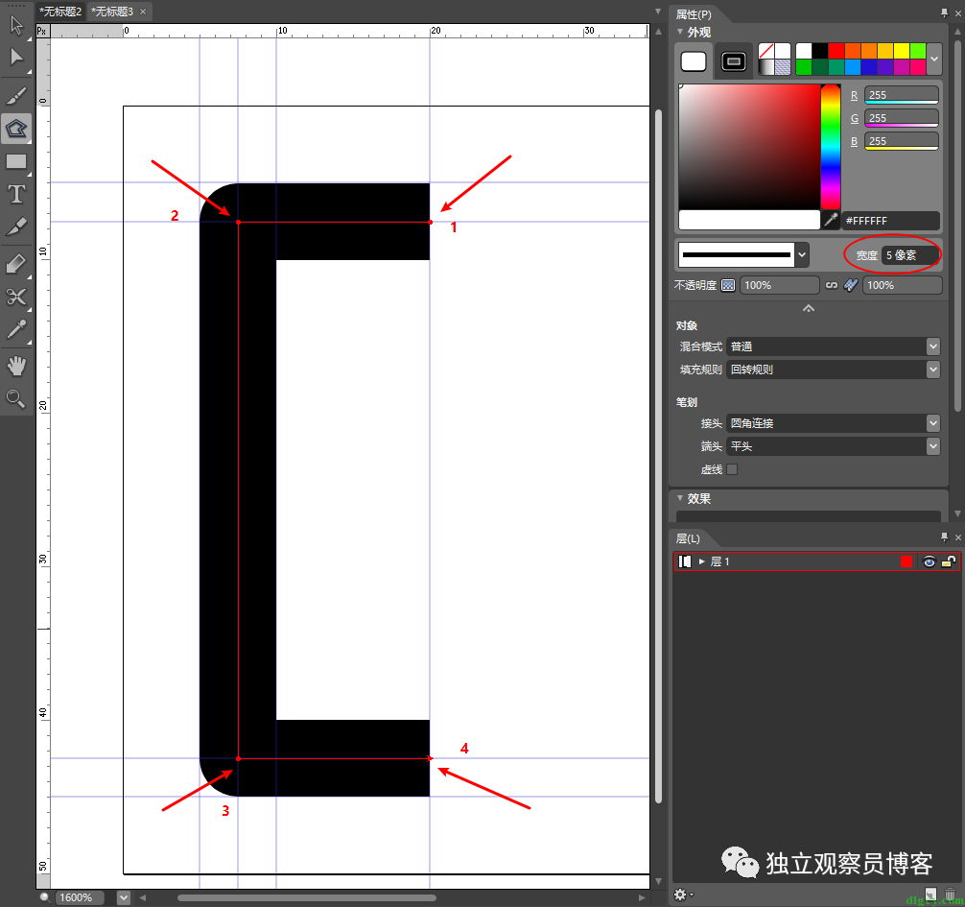The height and width of the screenshot is (907, 965).
Task: Click the #FFFFFF hex color field
Action: click(x=890, y=220)
